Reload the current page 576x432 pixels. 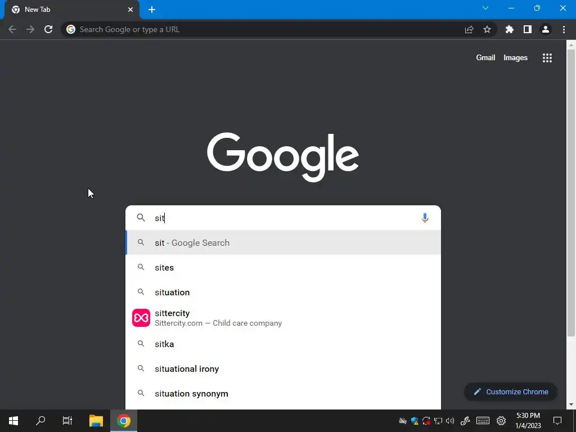point(48,29)
